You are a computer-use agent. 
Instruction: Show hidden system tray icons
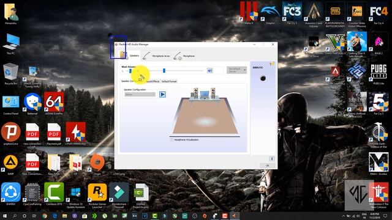click(x=343, y=216)
